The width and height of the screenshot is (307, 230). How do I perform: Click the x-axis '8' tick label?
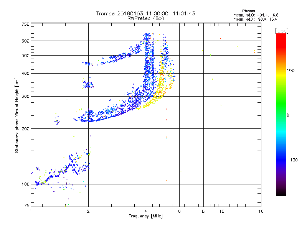pos(203,211)
